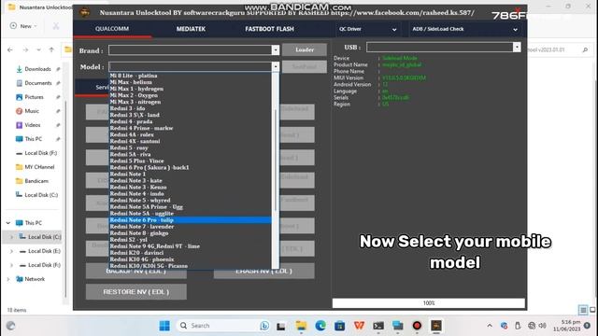This screenshot has height=336, width=598.
Task: Click Explorer Back arrow
Action: pyautogui.click(x=10, y=49)
